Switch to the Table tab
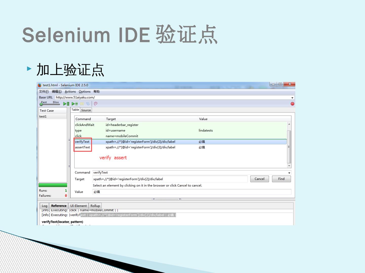Screen dimensions: 365x273 coord(75,110)
